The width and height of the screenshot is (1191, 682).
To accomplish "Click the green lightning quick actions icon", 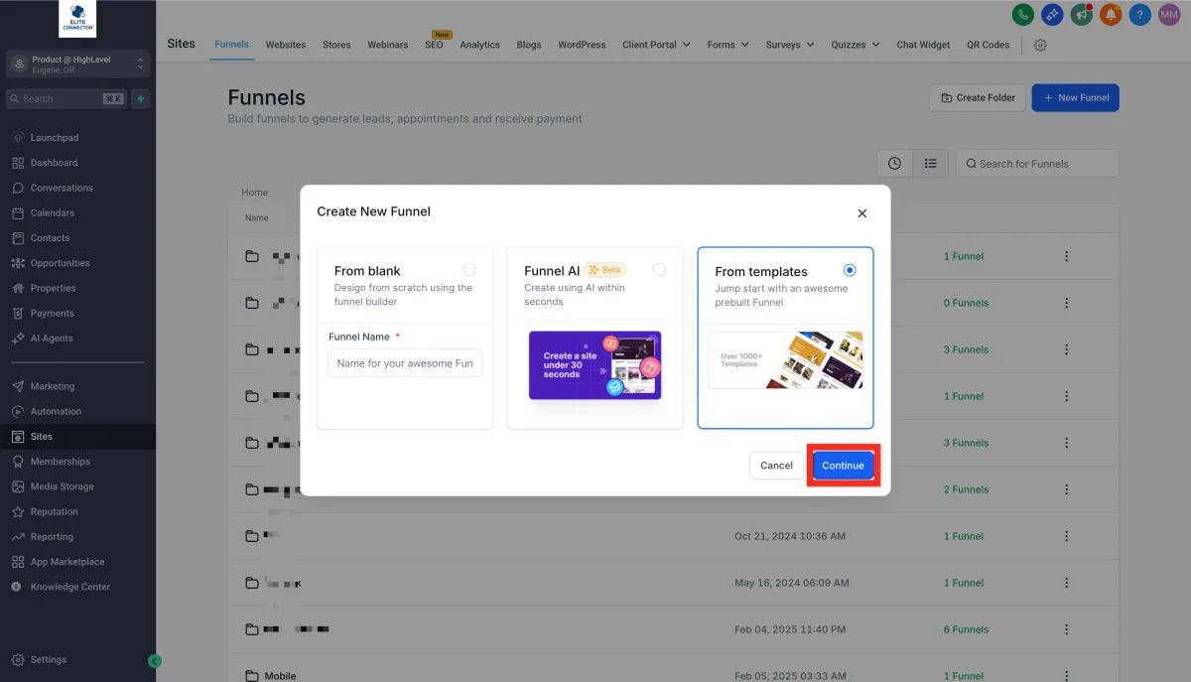I will point(142,98).
